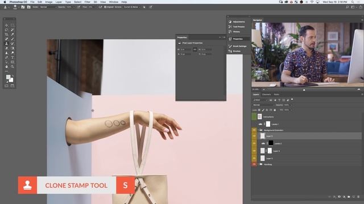Open layer blend mode Normal dropdown
This screenshot has width=364, height=204.
click(x=263, y=105)
